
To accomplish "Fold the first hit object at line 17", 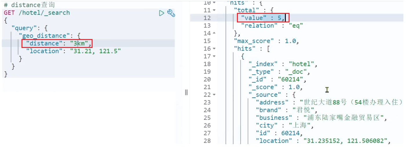I will coord(214,56).
